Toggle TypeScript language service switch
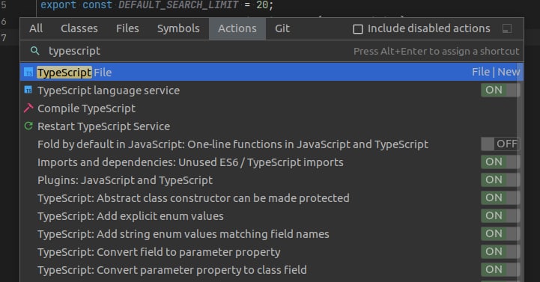Screen dimensions: 540x282 click(500, 90)
